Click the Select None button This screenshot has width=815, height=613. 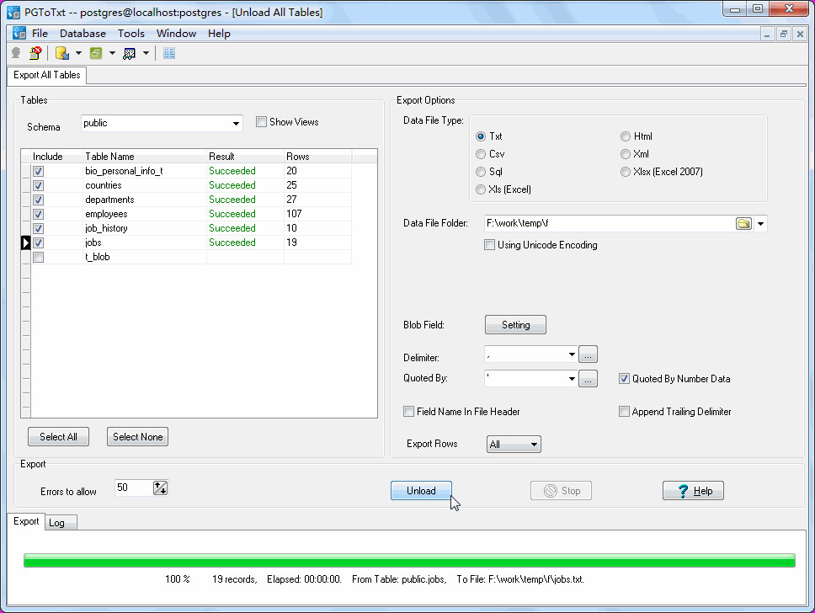click(138, 437)
